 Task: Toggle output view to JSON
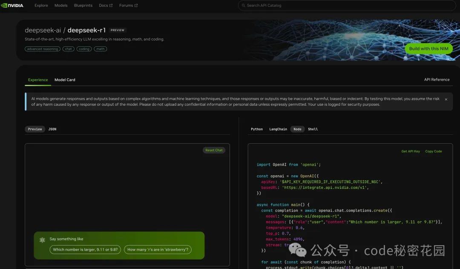click(52, 129)
